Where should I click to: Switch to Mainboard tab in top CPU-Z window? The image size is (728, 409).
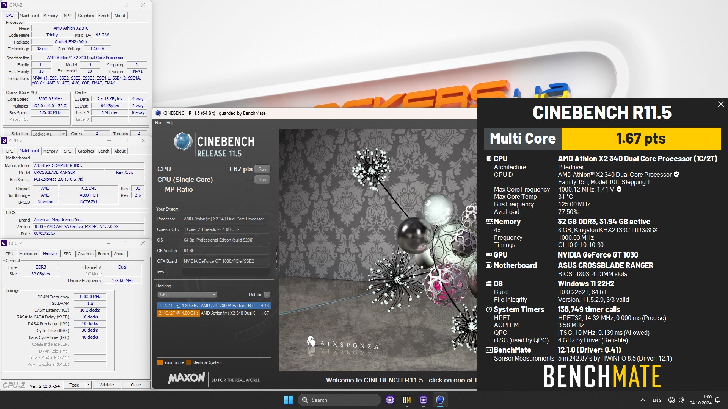point(29,16)
